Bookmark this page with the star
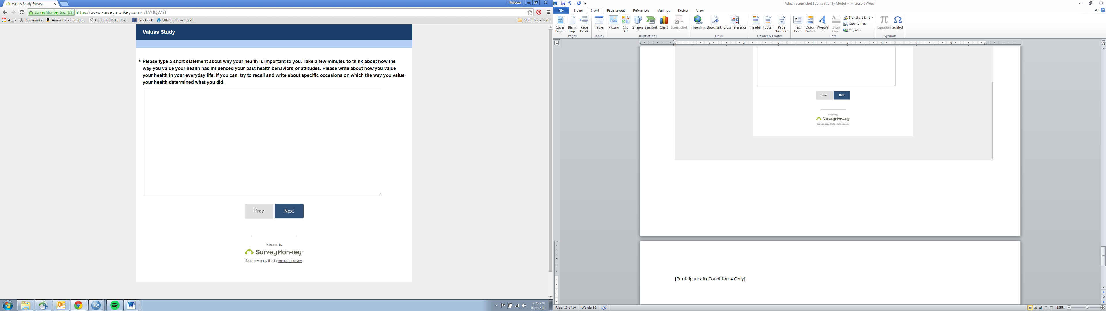 pos(530,12)
